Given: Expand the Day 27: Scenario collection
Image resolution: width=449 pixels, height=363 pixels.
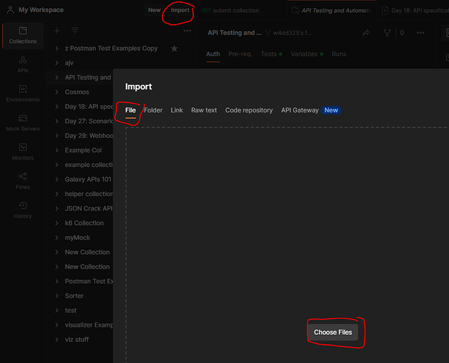Looking at the screenshot, I should (57, 121).
